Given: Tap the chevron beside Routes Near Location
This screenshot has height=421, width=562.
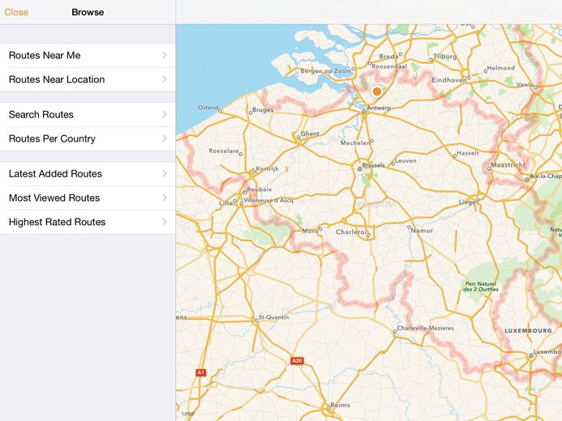Looking at the screenshot, I should coord(165,79).
